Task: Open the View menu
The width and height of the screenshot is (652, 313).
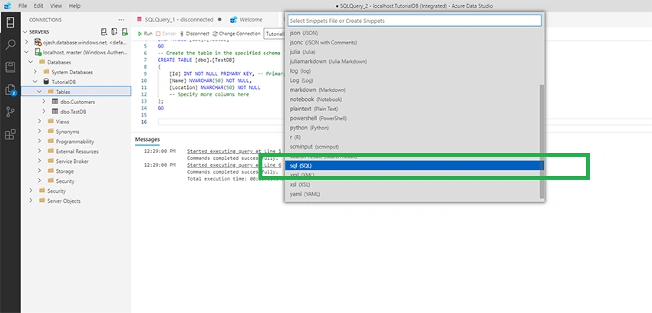Action: click(x=56, y=6)
